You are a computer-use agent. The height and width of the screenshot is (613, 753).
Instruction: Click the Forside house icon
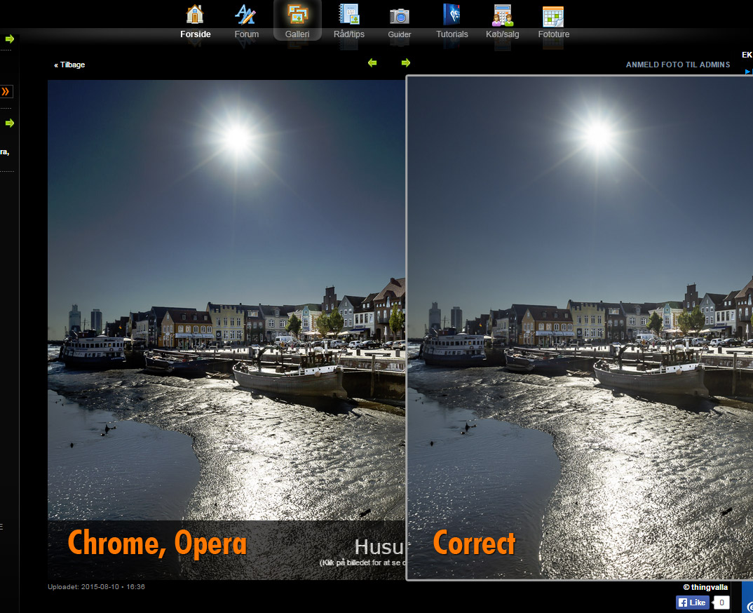click(x=195, y=15)
